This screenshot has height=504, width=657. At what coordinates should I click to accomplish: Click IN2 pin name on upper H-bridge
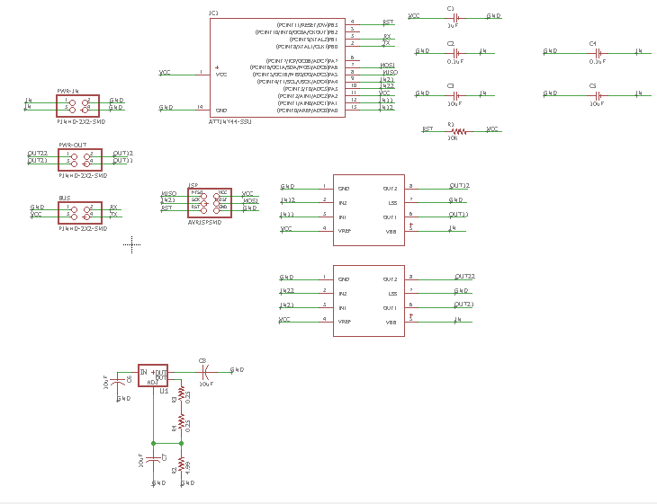(343, 203)
